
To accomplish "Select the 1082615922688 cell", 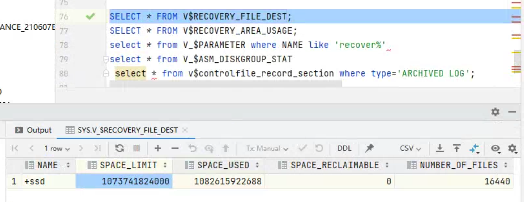I will 219,182.
